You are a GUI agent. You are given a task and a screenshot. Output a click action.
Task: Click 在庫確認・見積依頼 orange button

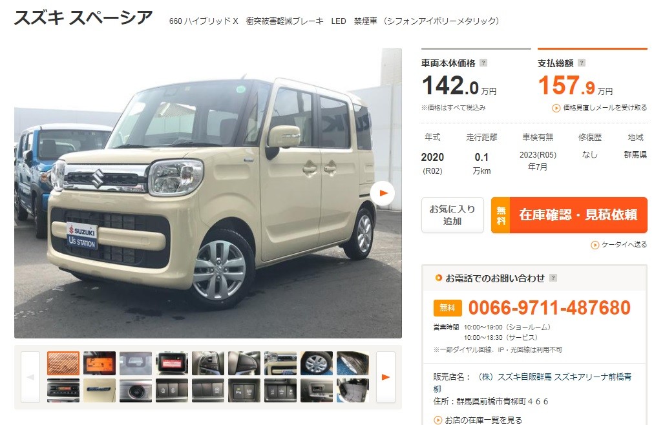[x=569, y=215]
